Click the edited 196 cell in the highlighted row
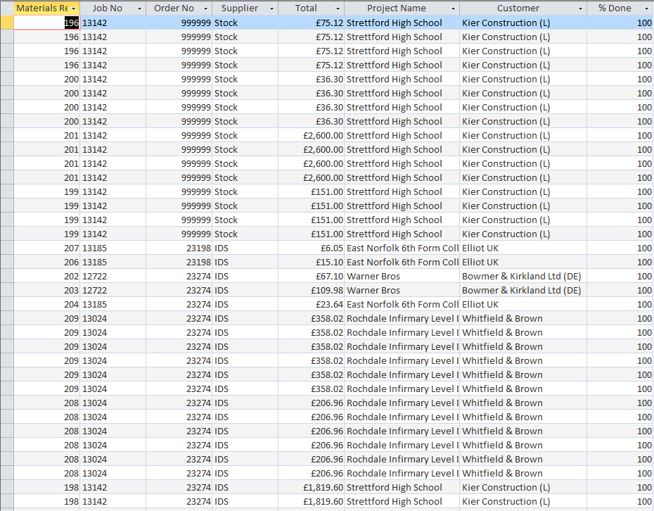This screenshot has height=511, width=654. pyautogui.click(x=46, y=23)
